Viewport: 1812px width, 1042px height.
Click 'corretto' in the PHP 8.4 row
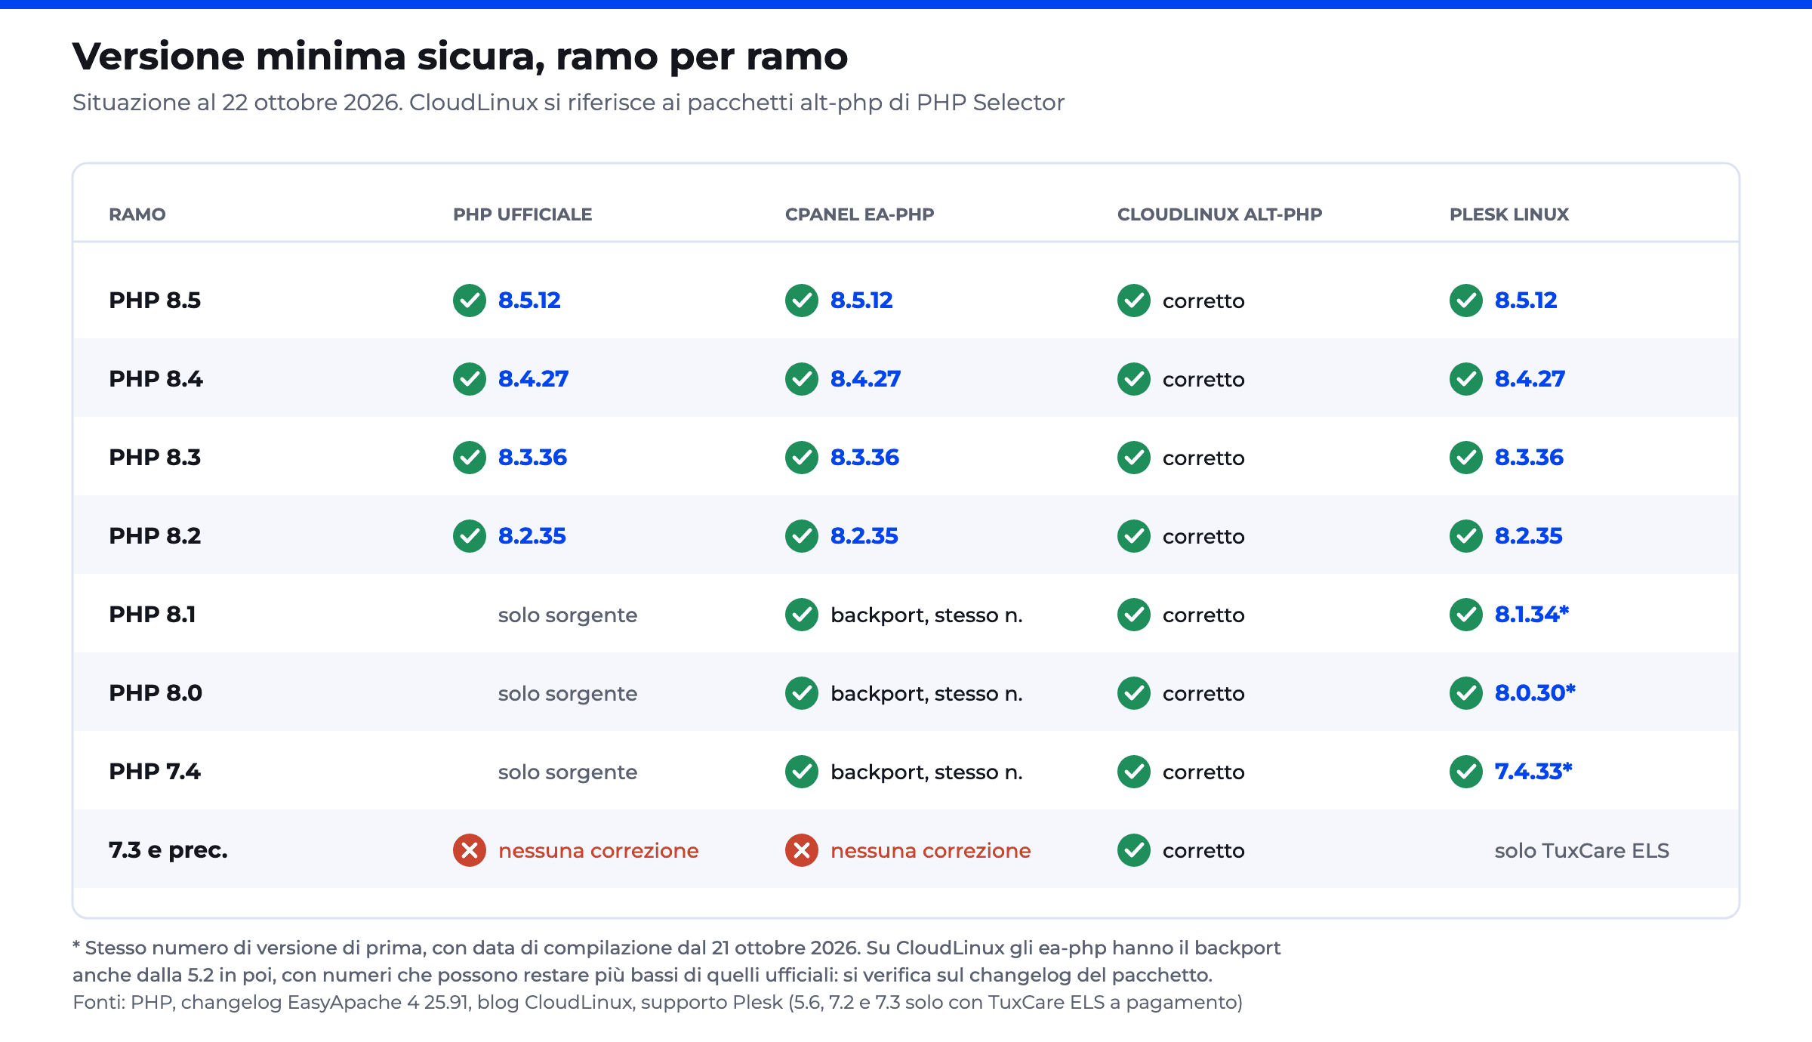tap(1203, 379)
